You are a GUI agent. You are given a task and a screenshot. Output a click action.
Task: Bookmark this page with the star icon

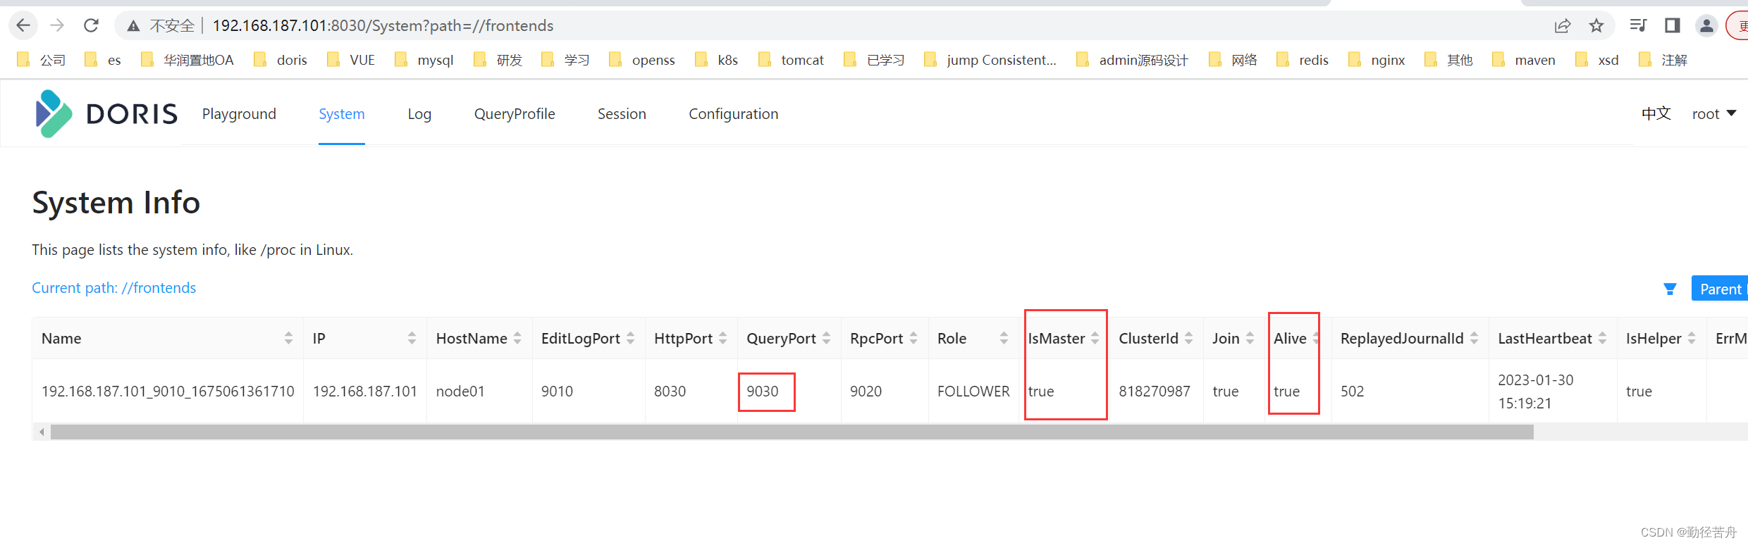click(x=1596, y=26)
